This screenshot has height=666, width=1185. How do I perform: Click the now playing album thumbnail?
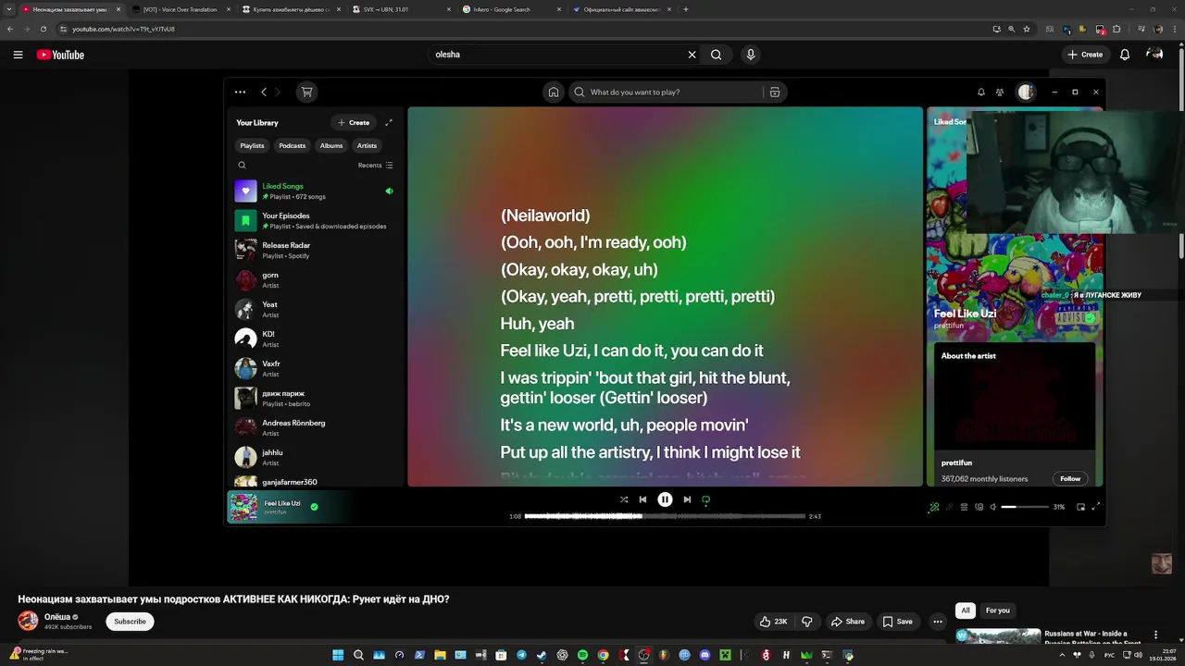coord(243,507)
